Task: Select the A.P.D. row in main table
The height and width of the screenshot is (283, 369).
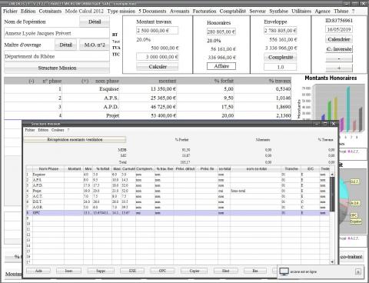Action: 148,107
